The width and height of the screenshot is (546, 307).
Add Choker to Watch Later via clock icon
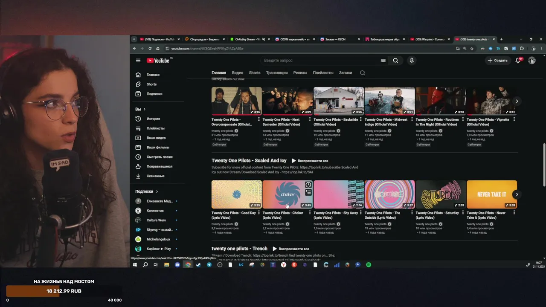[x=308, y=185]
